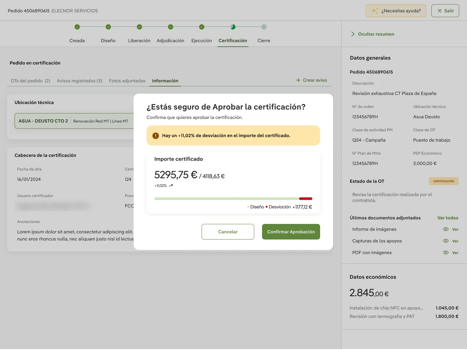Click the red deviation segment of the bar

[x=305, y=199]
